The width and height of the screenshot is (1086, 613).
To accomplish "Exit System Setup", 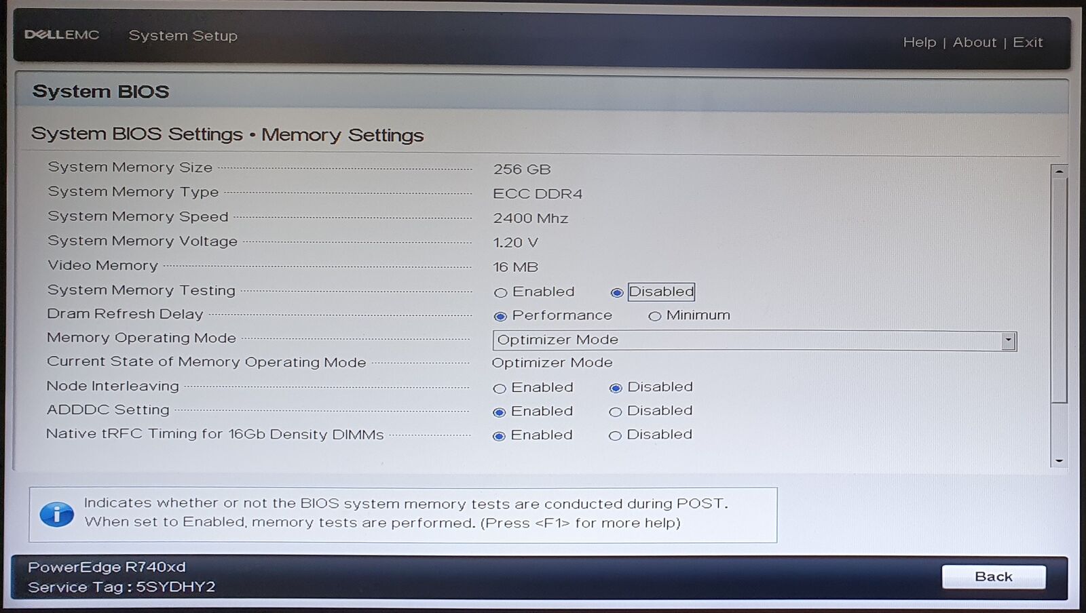I will [1027, 43].
